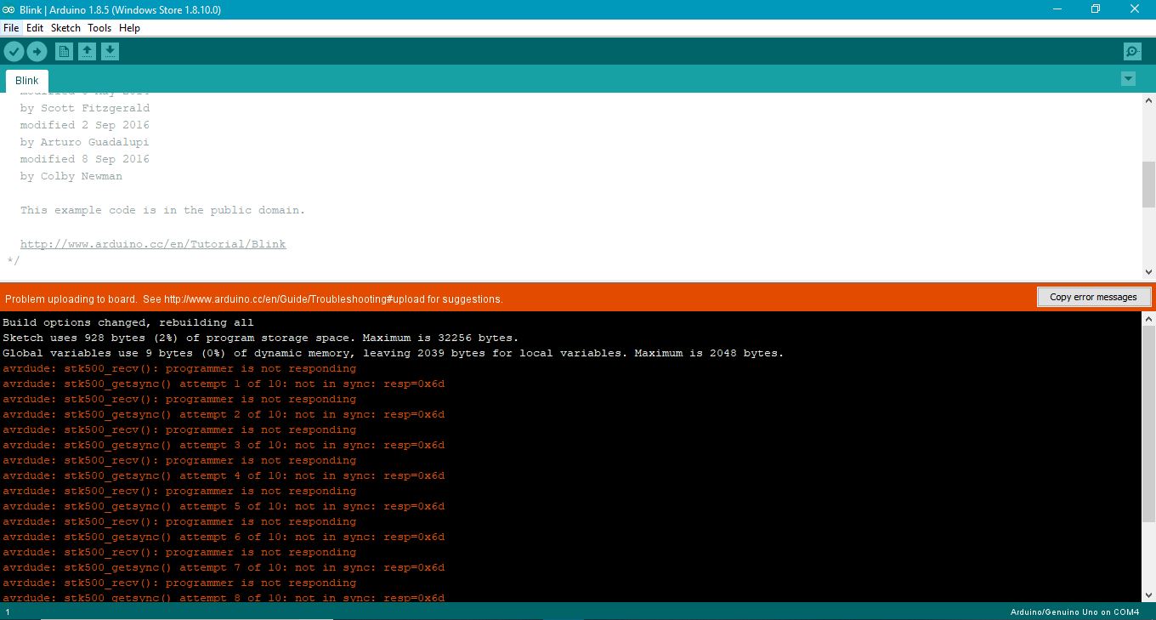Save the sketch with the Save icon
Image resolution: width=1156 pixels, height=620 pixels.
[110, 51]
